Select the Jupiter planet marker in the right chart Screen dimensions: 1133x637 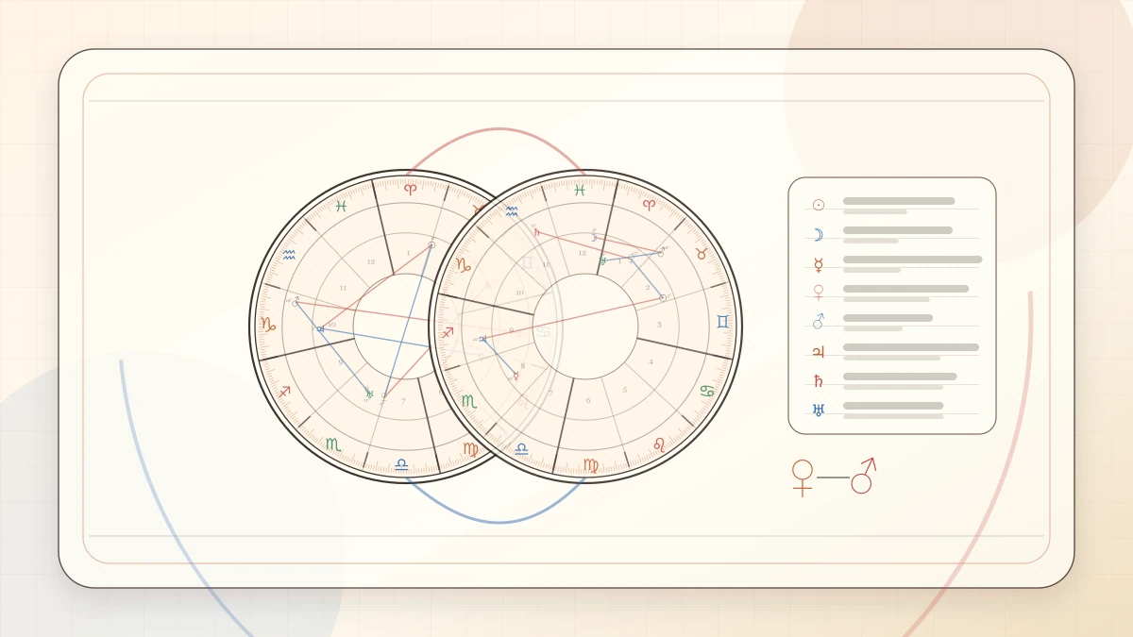click(482, 339)
